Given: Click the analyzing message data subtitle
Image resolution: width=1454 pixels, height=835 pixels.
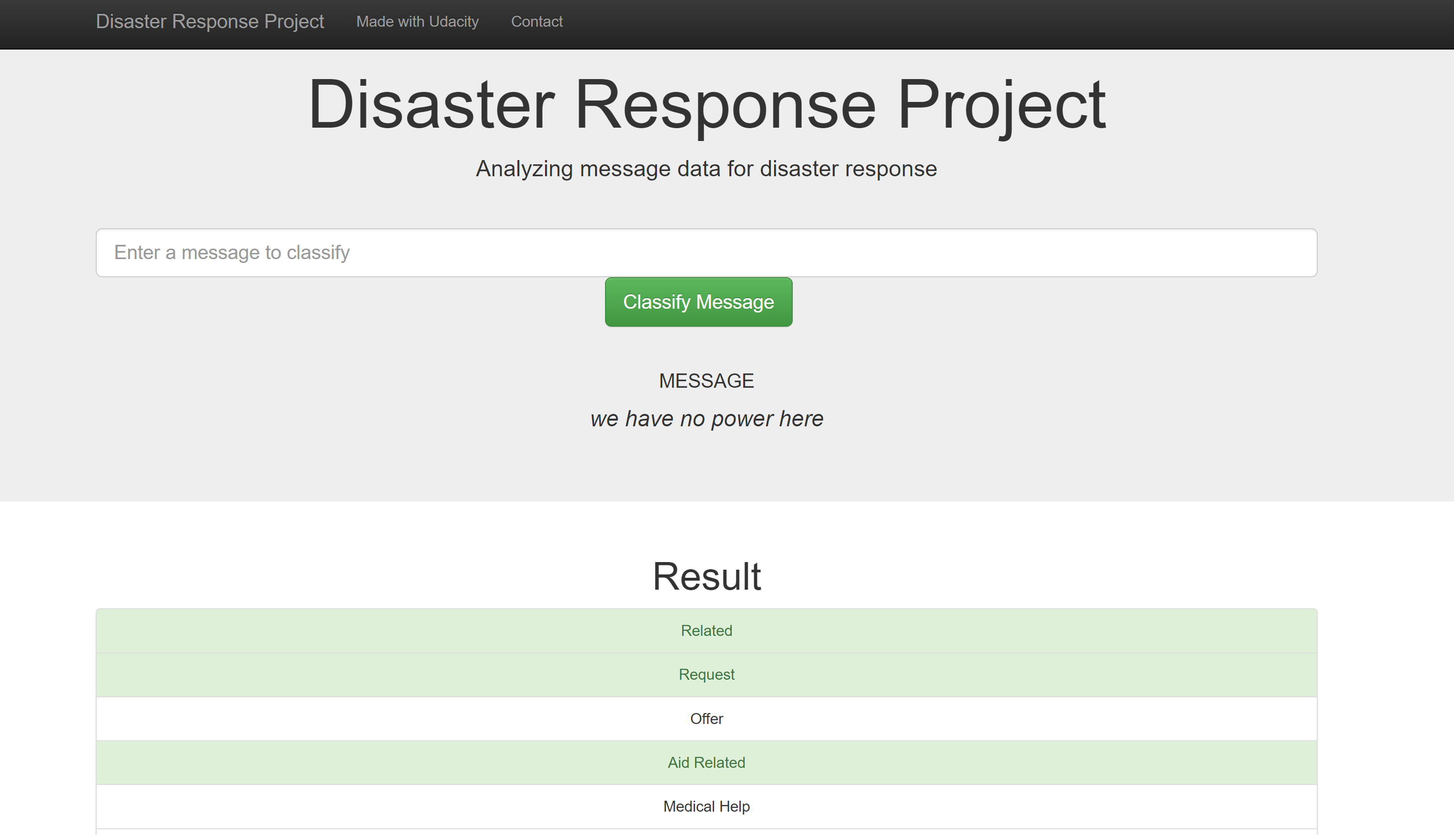Looking at the screenshot, I should coord(706,168).
